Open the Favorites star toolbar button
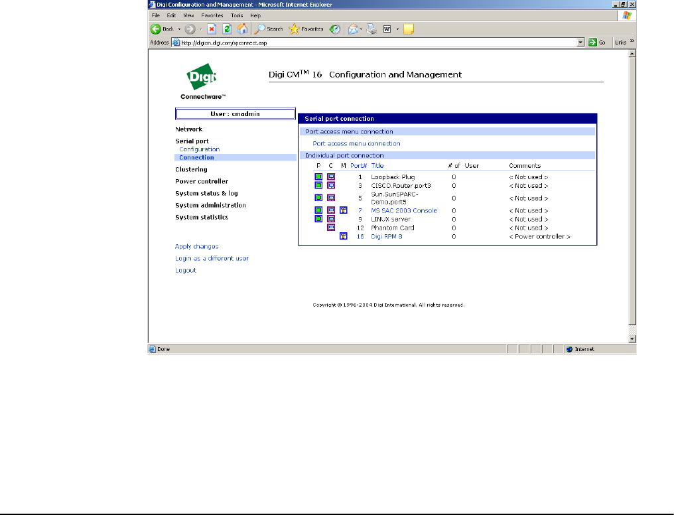The image size is (674, 515). (306, 29)
